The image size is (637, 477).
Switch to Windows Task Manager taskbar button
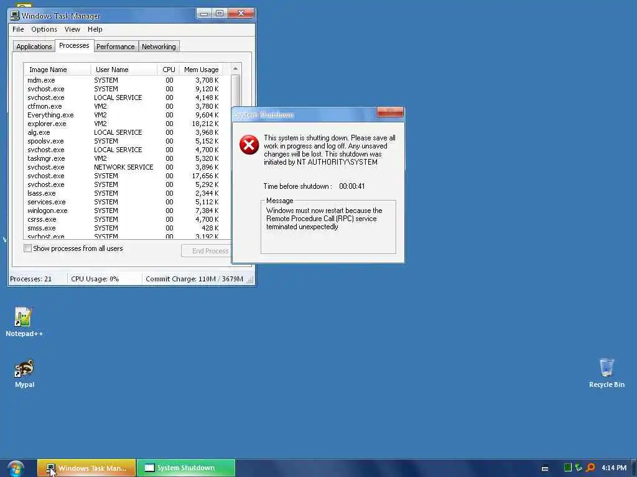86,468
